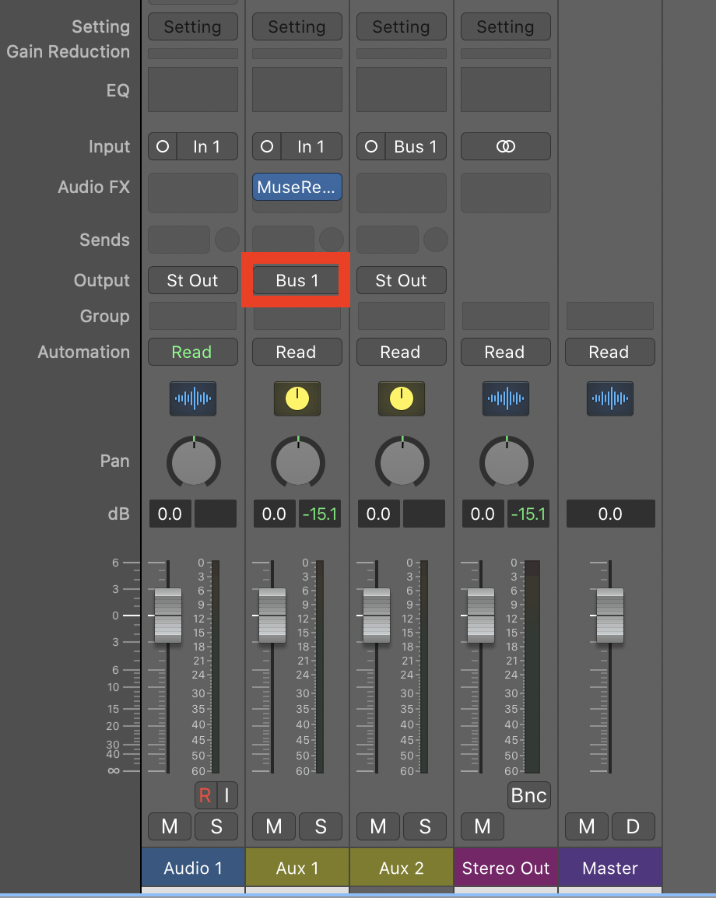
Task: Solo the Aux 1 channel
Action: (x=321, y=826)
